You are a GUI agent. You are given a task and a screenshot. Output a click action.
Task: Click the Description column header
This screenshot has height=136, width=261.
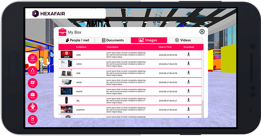coord(113,47)
